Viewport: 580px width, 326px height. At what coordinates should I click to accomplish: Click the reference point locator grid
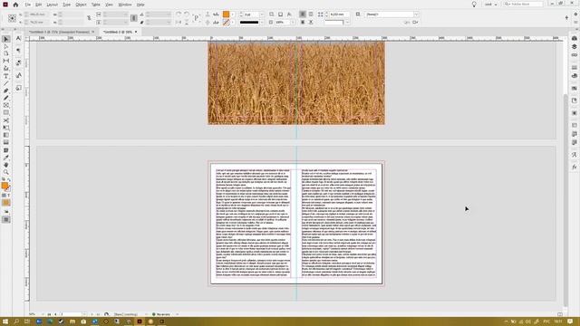pyautogui.click(x=12, y=18)
